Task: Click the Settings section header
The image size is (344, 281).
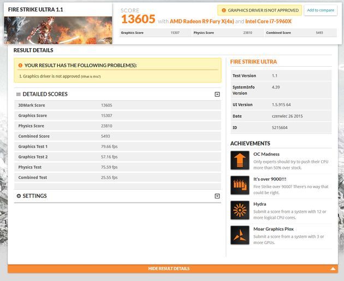Action: click(x=117, y=196)
